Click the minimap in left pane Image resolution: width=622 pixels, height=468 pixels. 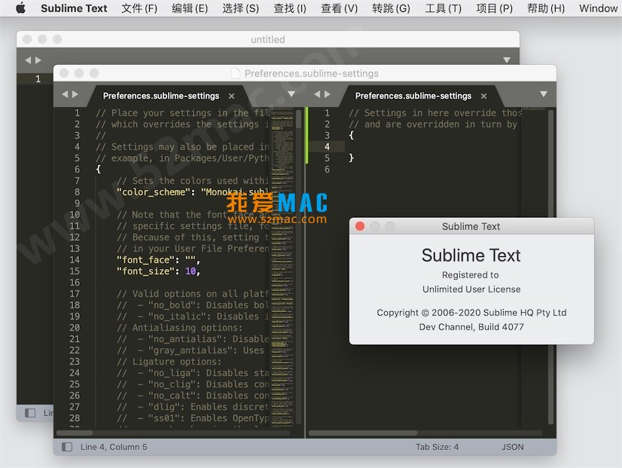tap(282, 266)
